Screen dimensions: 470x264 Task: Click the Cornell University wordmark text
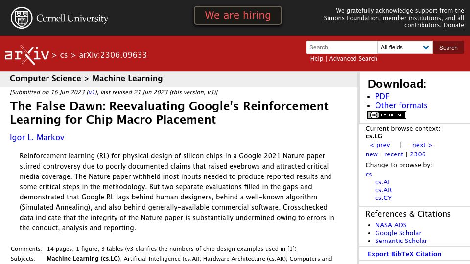tap(72, 18)
